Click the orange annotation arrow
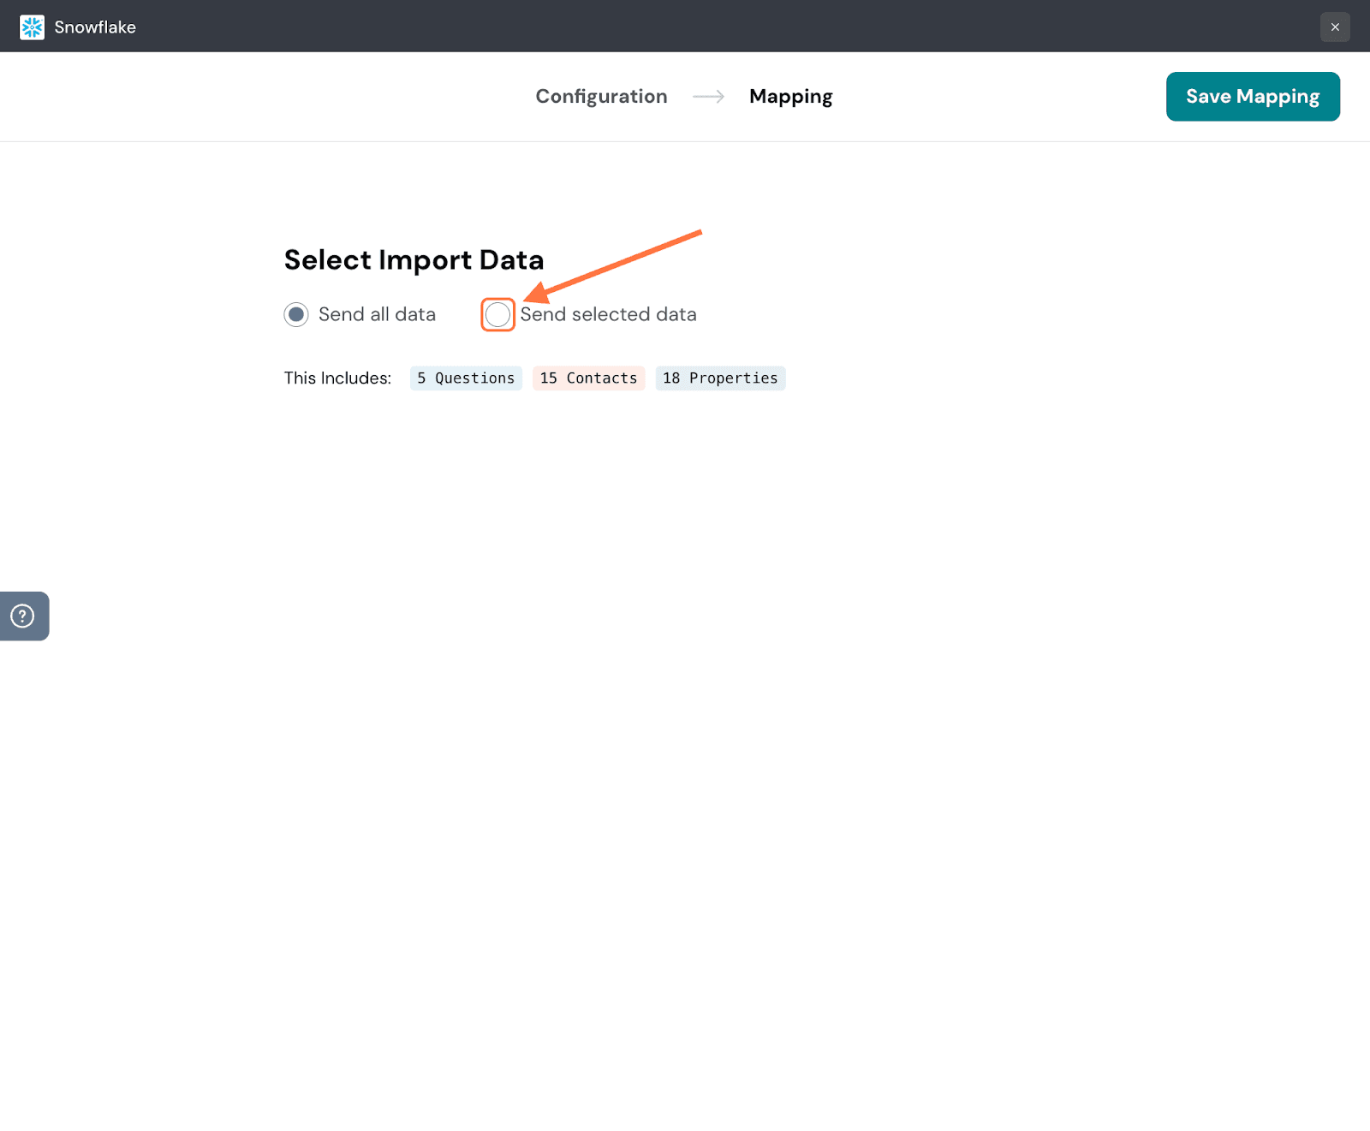 tap(612, 266)
